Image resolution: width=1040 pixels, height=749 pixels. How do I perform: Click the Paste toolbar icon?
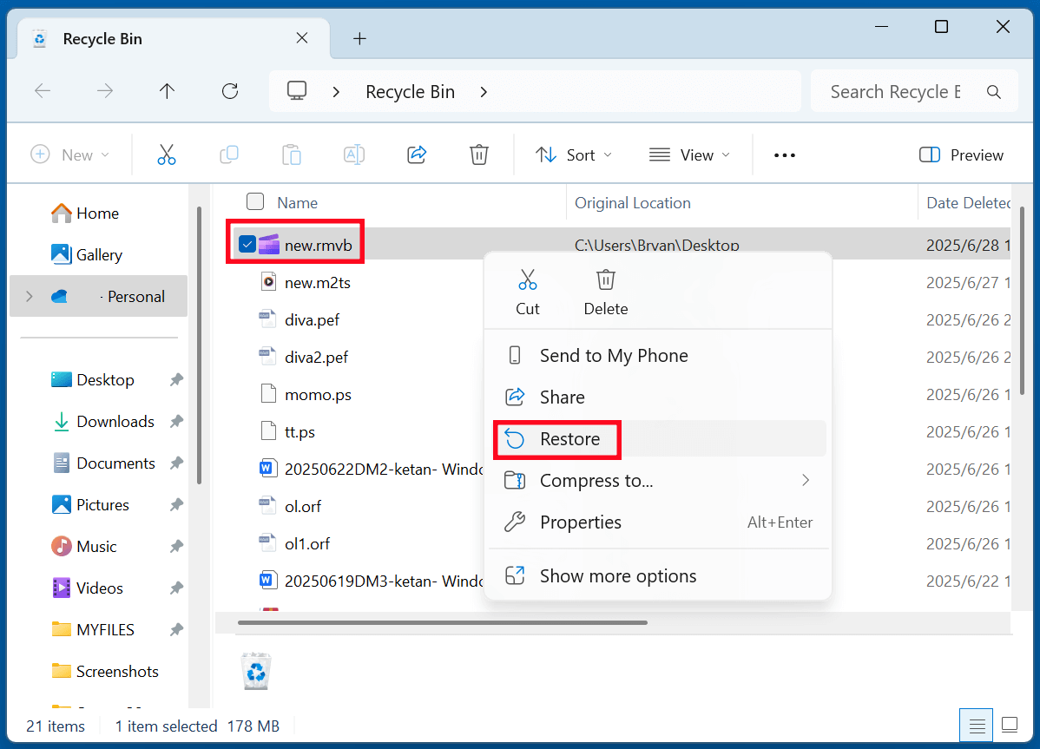pos(291,154)
